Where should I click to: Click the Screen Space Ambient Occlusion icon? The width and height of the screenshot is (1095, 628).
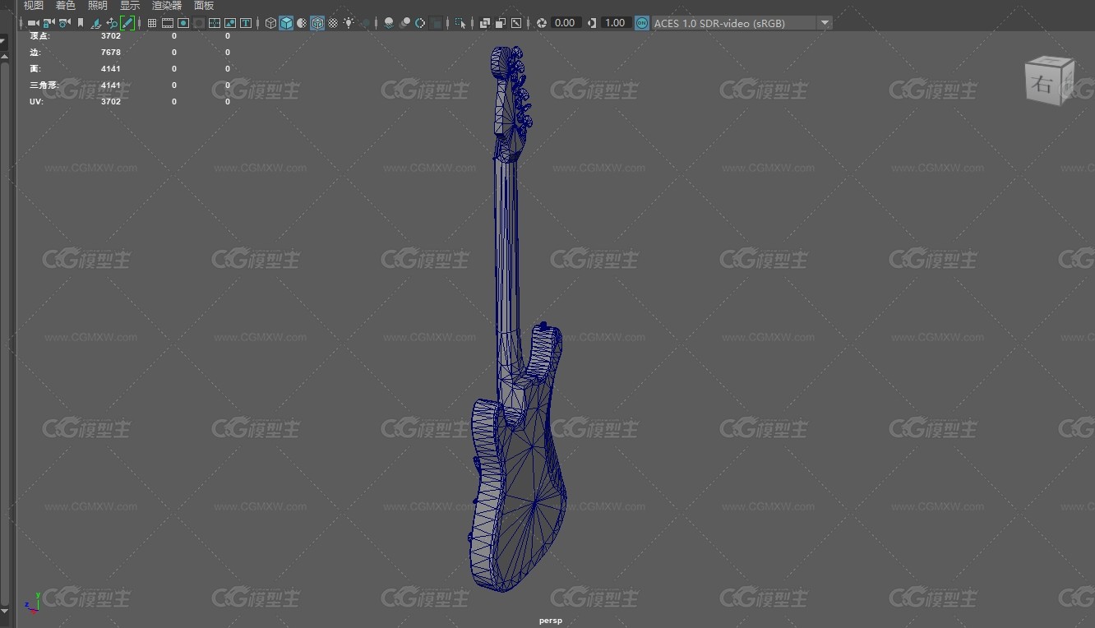[x=389, y=23]
